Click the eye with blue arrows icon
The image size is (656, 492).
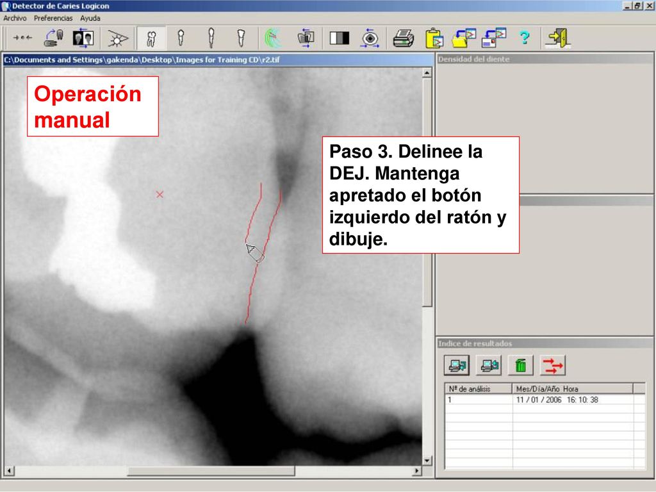pyautogui.click(x=370, y=38)
